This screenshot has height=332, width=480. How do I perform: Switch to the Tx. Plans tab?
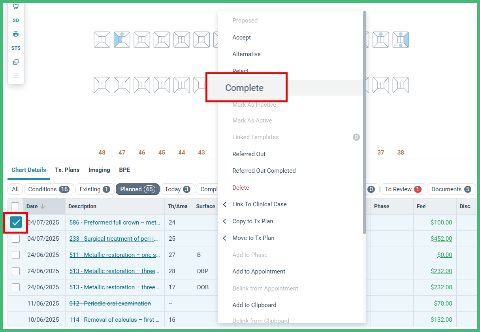pos(67,170)
